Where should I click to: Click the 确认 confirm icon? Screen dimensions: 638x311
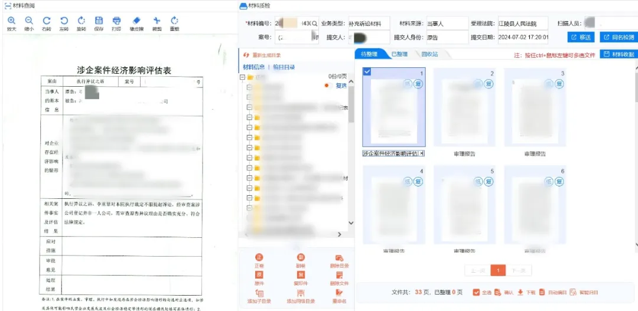(497, 292)
